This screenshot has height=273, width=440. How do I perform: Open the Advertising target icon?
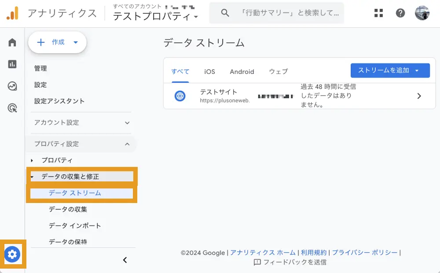(x=12, y=108)
